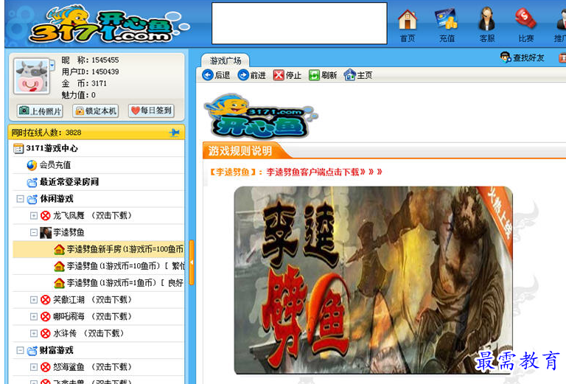
Task: Click the 休闲游戏 folder icon
Action: click(x=32, y=199)
